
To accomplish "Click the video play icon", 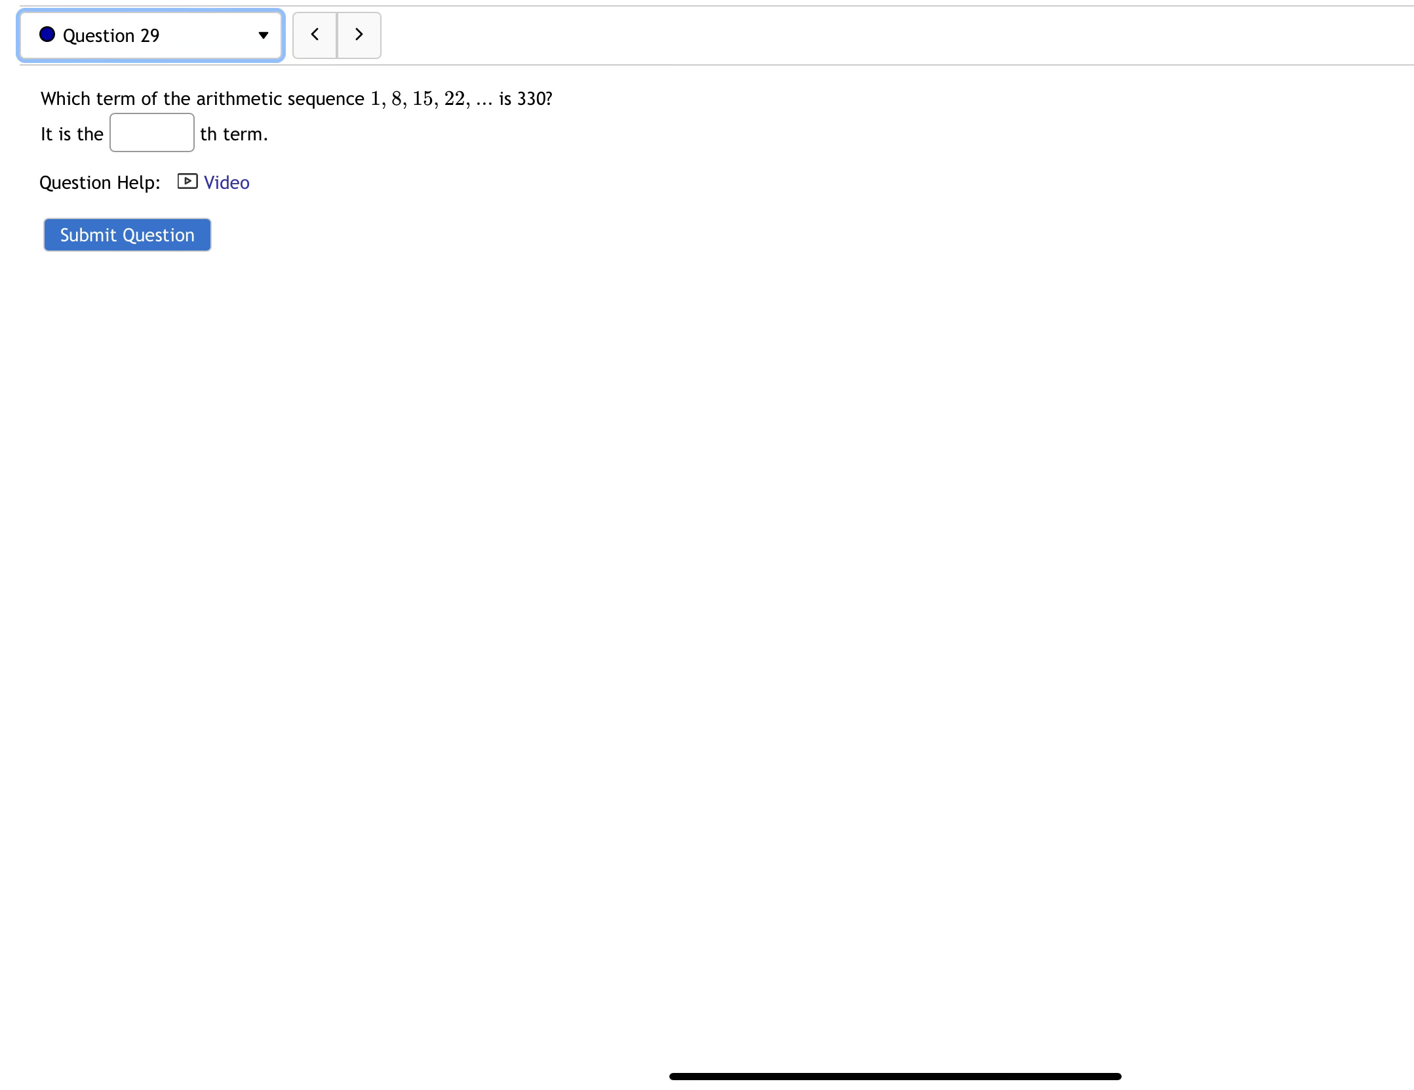I will 187,182.
